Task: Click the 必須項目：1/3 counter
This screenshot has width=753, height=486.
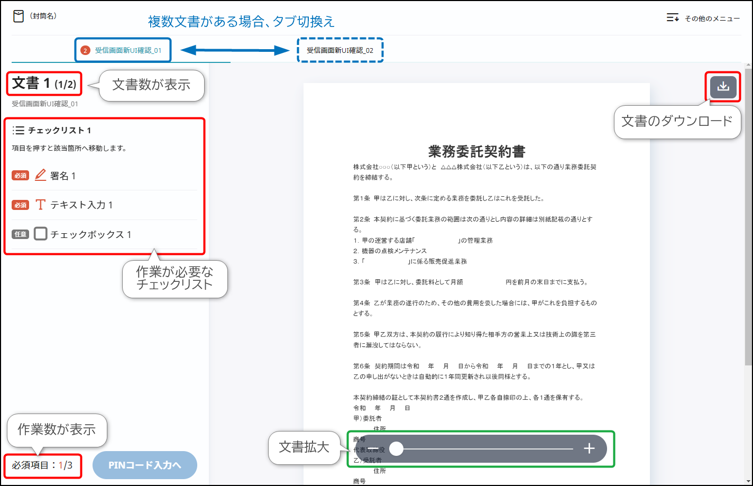Action: click(x=42, y=466)
